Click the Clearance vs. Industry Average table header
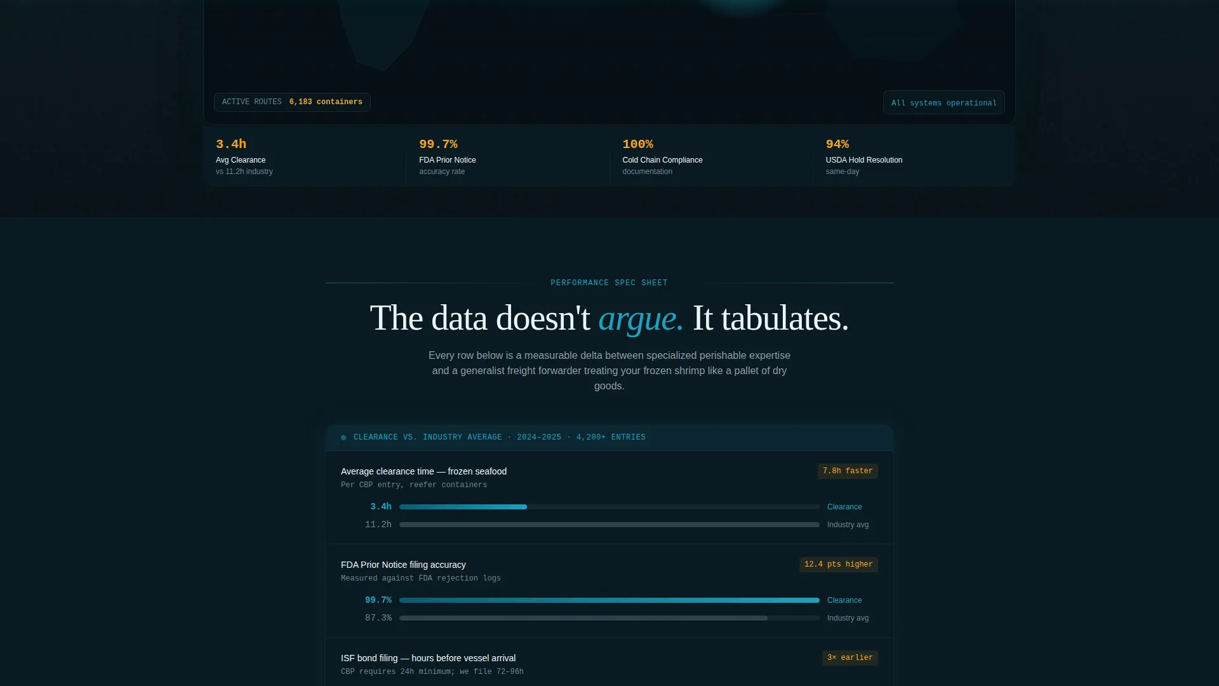Image resolution: width=1219 pixels, height=686 pixels. pyautogui.click(x=609, y=438)
